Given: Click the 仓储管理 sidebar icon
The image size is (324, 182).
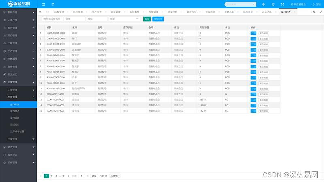Looking at the screenshot, I should tap(4, 82).
